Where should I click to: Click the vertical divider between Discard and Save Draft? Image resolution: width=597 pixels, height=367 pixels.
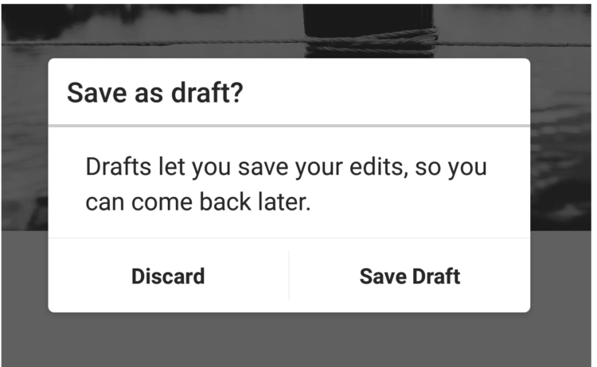(x=290, y=275)
